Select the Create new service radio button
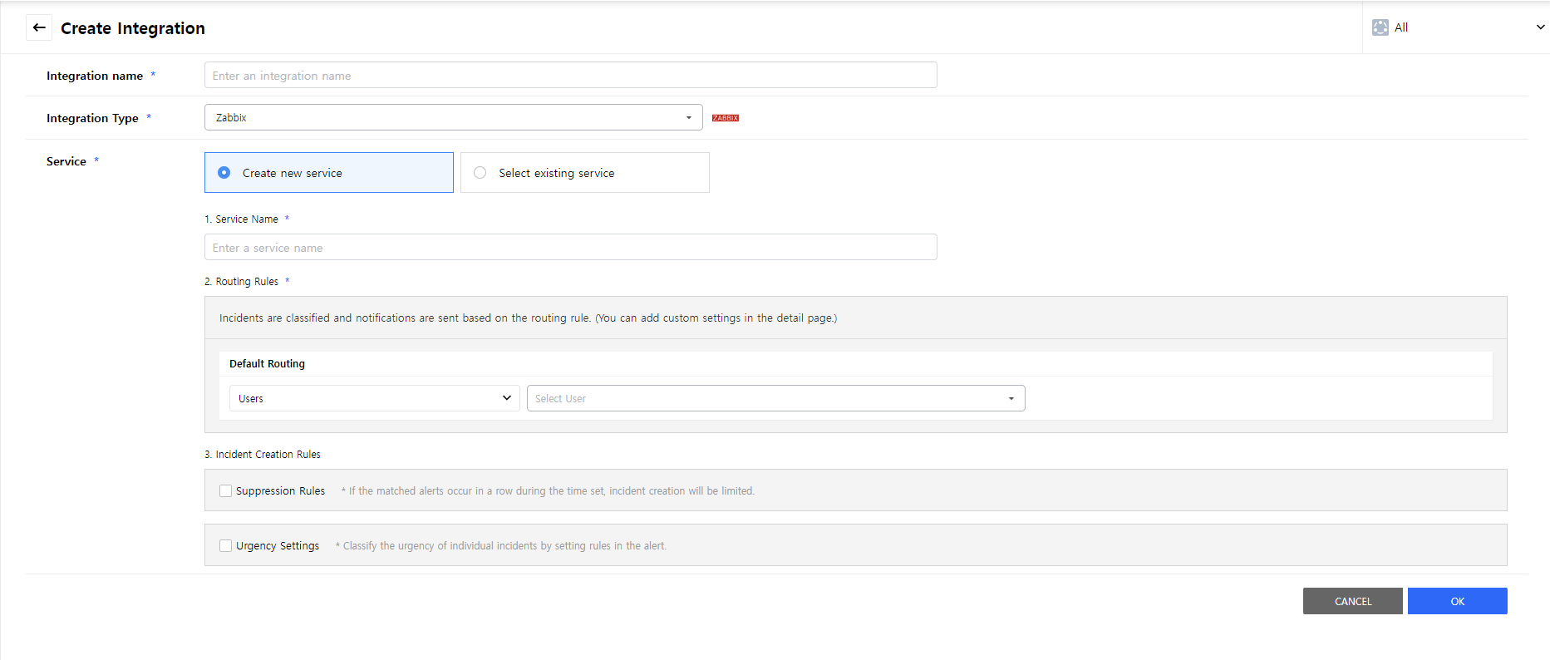 tap(224, 173)
